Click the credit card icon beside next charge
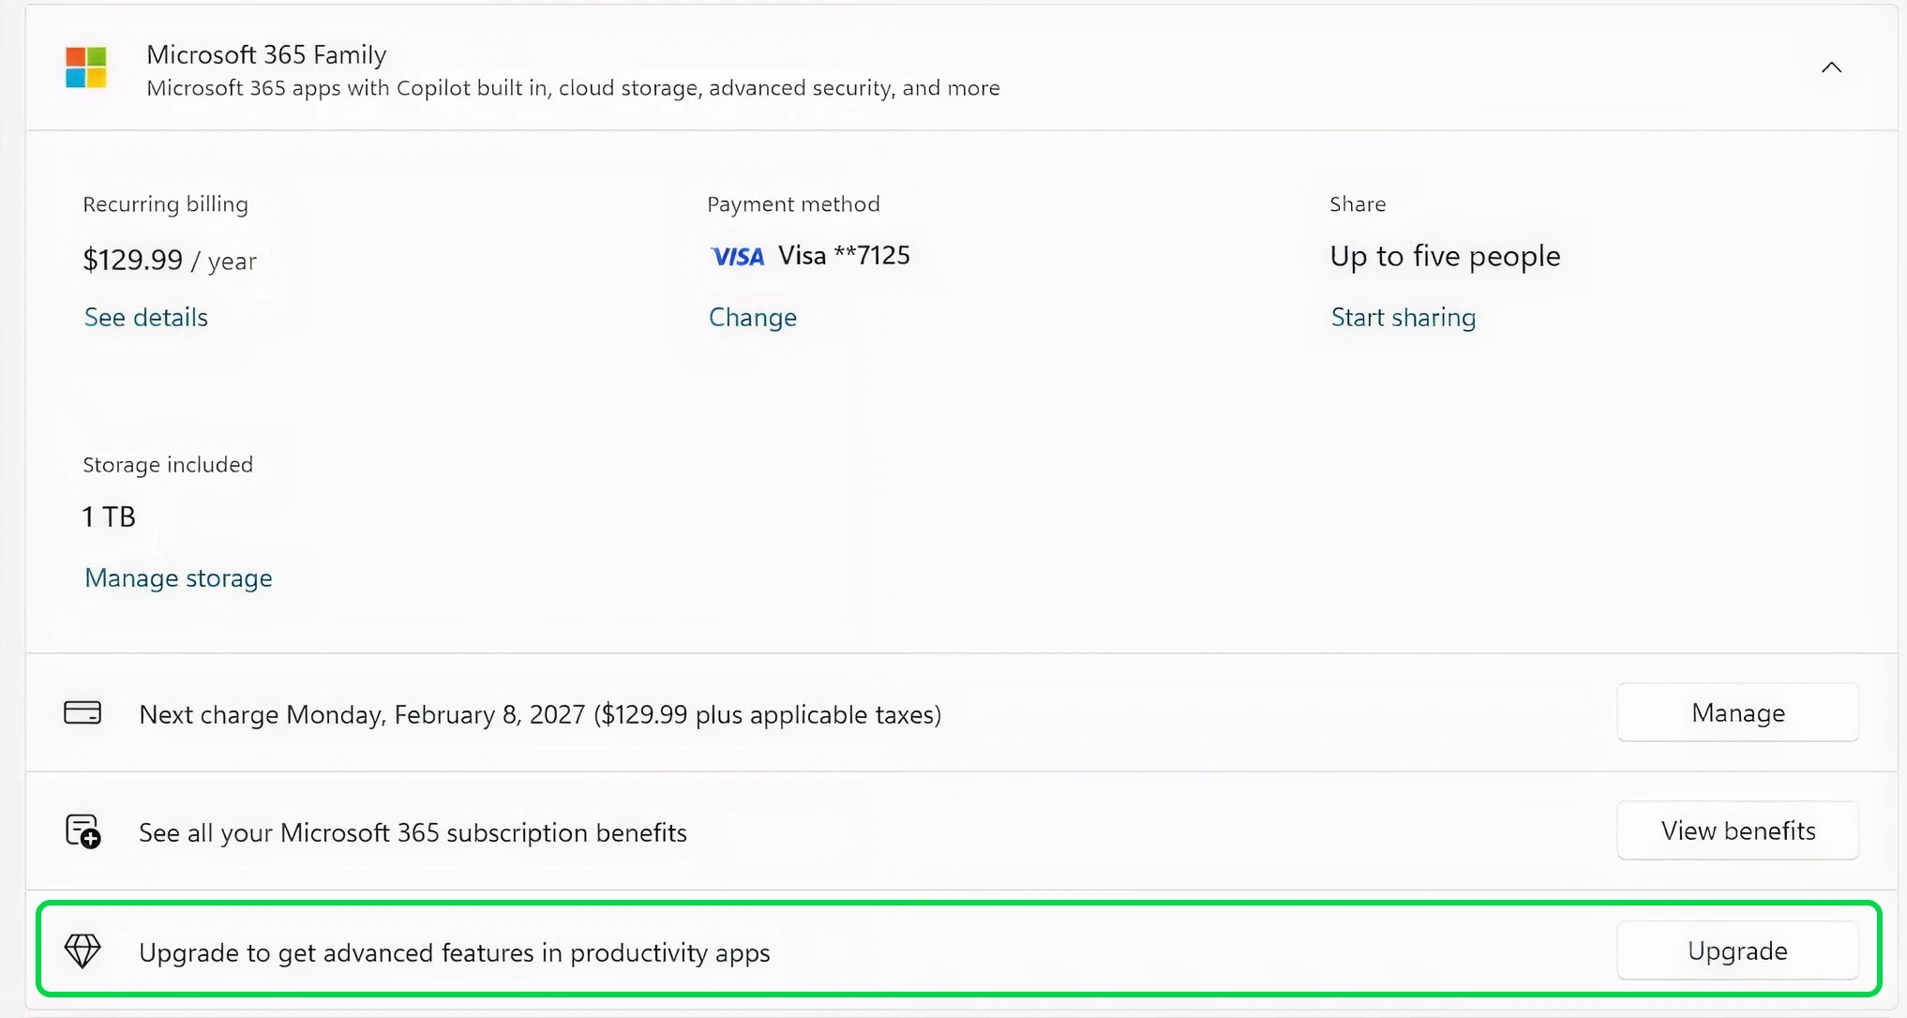The height and width of the screenshot is (1018, 1907). pyautogui.click(x=83, y=712)
